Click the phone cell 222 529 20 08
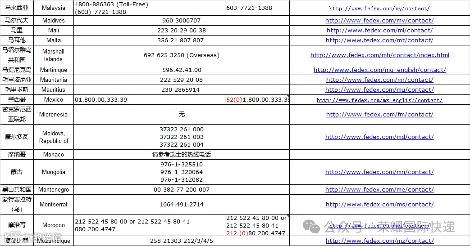 (181, 80)
